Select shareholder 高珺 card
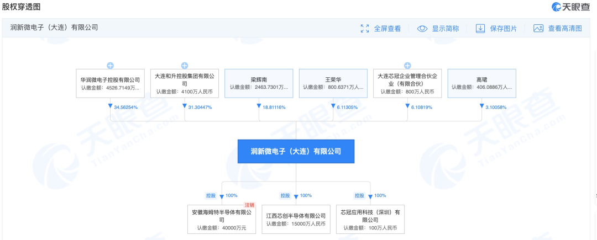 [x=481, y=83]
